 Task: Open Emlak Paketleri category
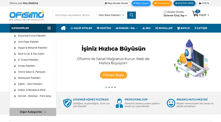[27, 66]
